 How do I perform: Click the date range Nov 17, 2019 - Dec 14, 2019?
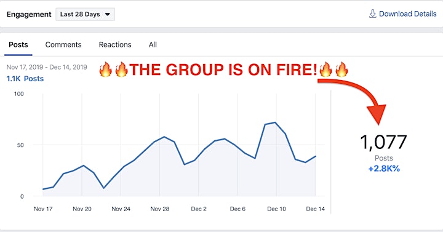47,67
